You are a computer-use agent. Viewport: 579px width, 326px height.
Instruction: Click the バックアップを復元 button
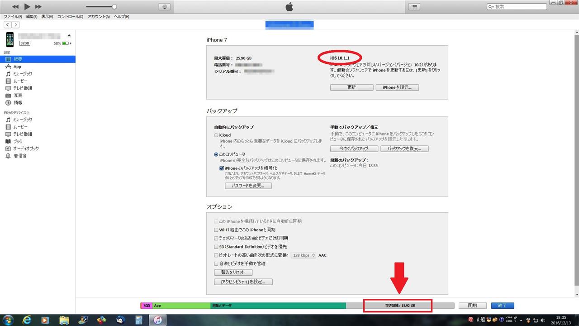(x=404, y=149)
